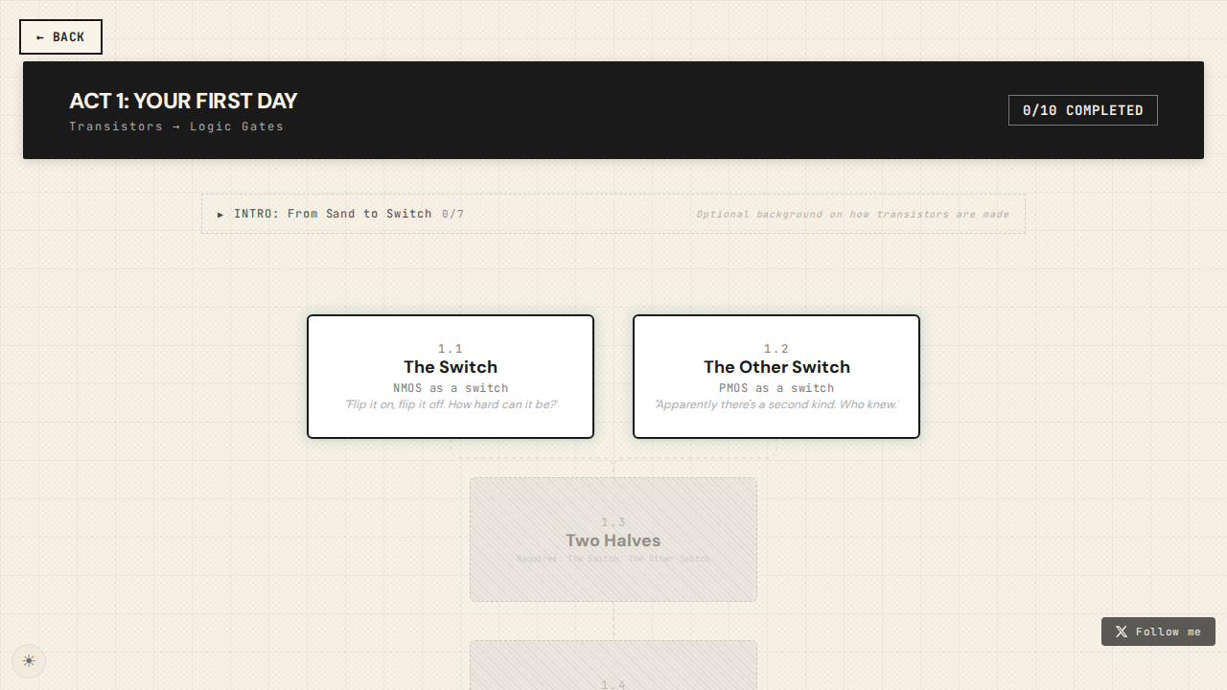Open lesson 1.1 The Switch title

(451, 367)
